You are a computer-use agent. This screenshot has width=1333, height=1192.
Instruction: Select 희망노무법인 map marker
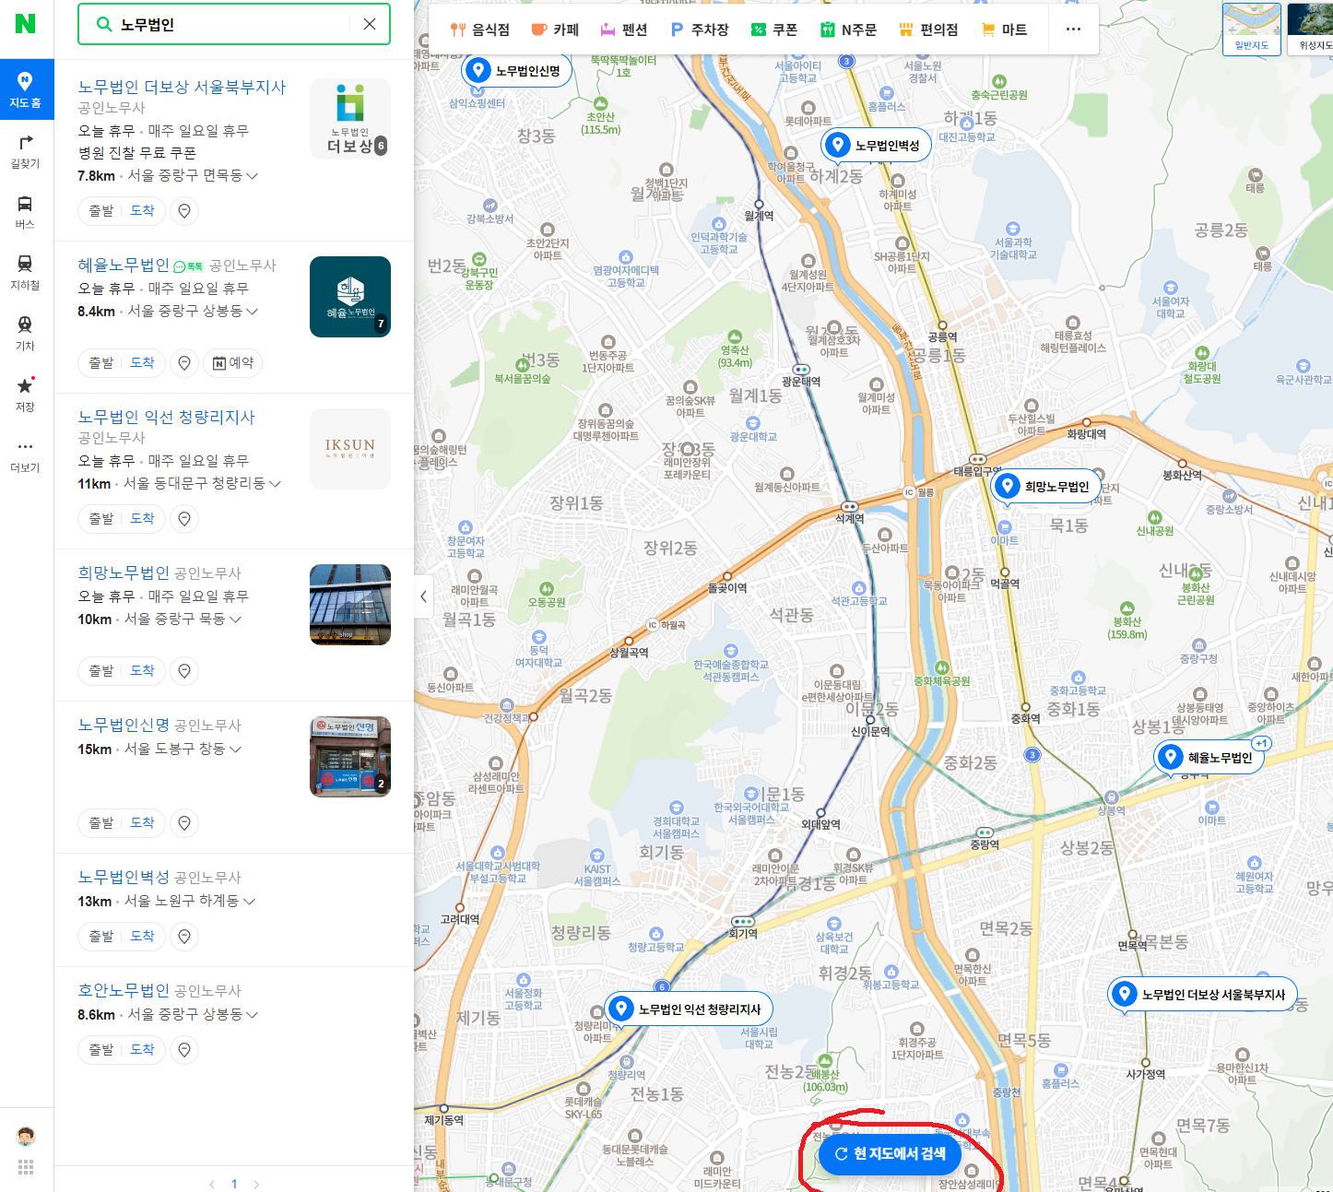[1046, 487]
